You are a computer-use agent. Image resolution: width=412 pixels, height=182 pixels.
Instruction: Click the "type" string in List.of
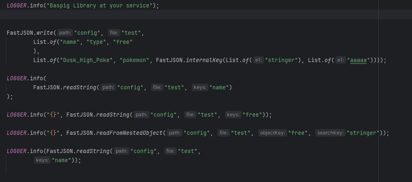(x=96, y=42)
